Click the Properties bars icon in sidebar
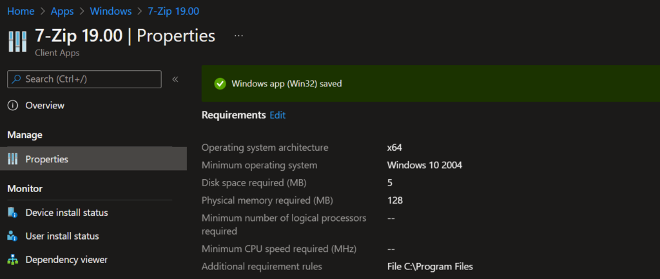660x279 pixels. tap(13, 160)
